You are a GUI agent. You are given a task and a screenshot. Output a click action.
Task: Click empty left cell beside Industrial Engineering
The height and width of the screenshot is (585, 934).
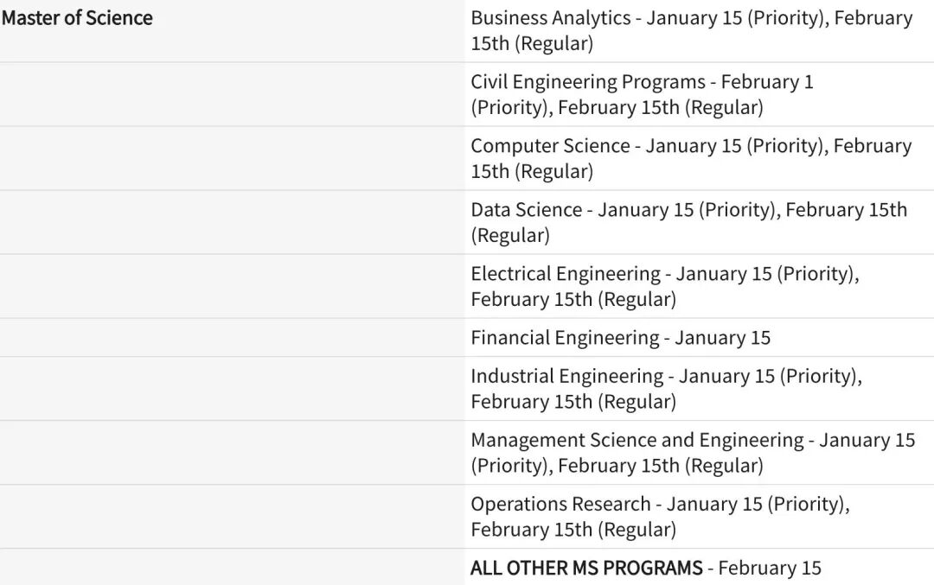pyautogui.click(x=232, y=389)
